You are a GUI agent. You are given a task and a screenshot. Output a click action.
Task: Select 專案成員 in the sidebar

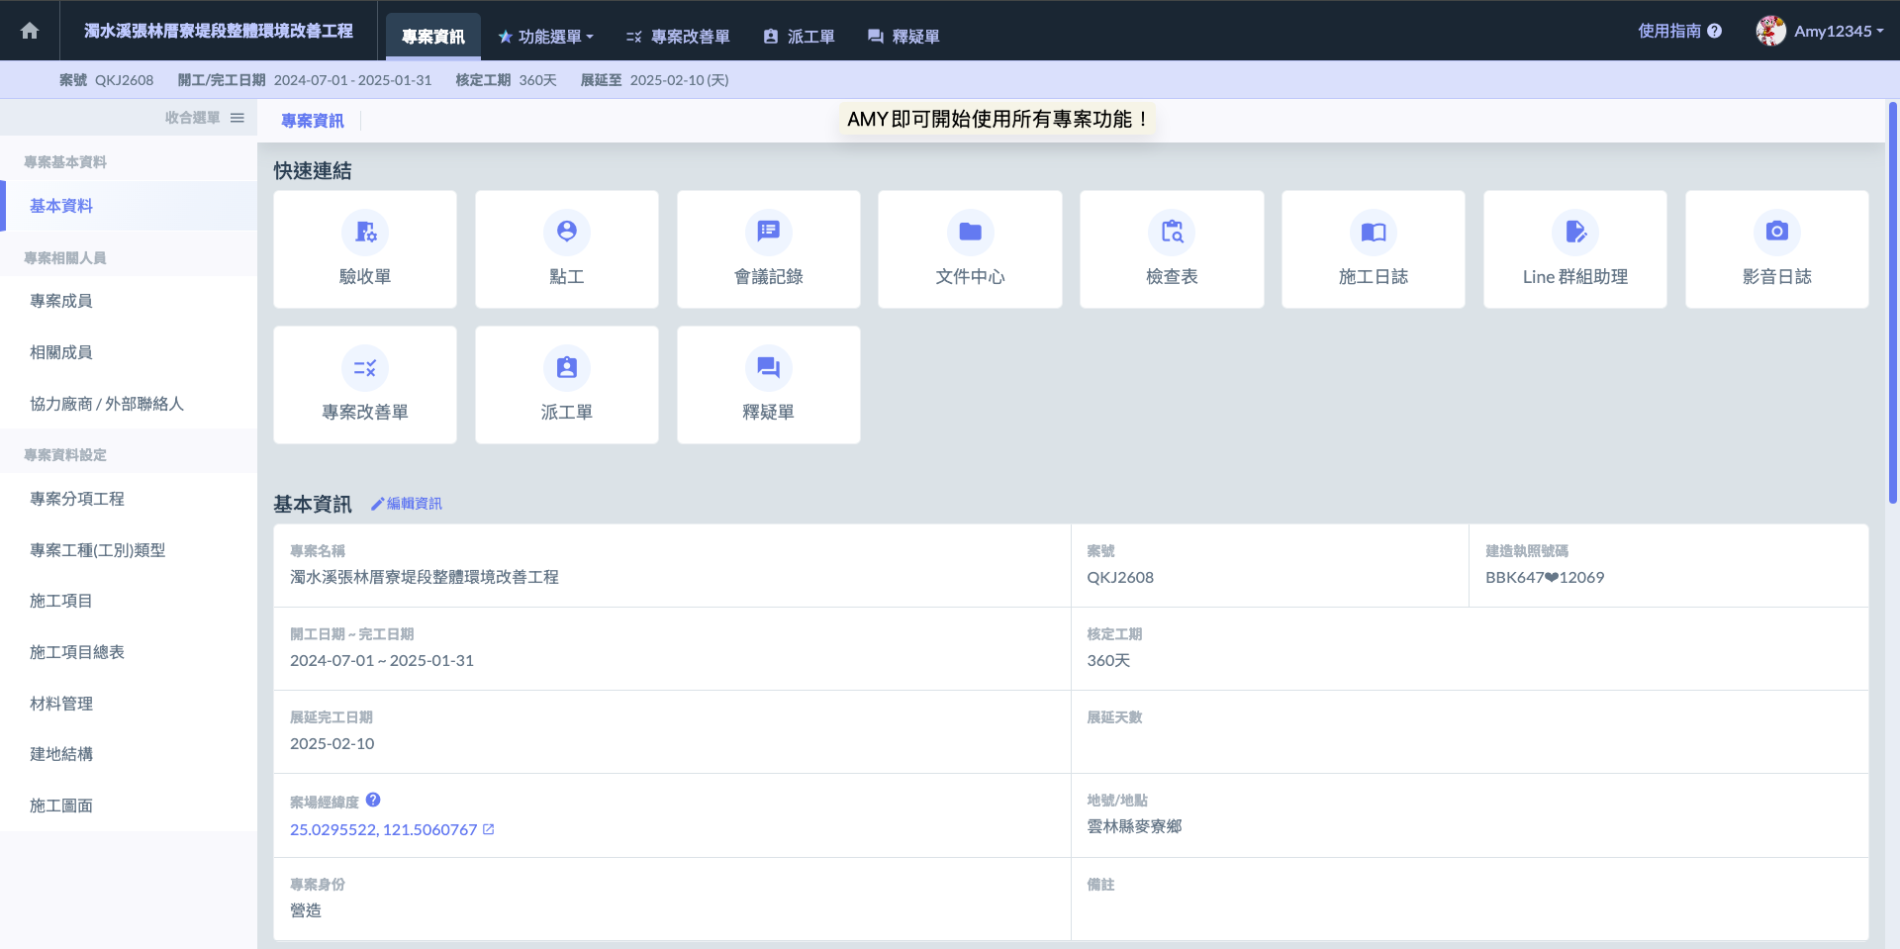[61, 301]
